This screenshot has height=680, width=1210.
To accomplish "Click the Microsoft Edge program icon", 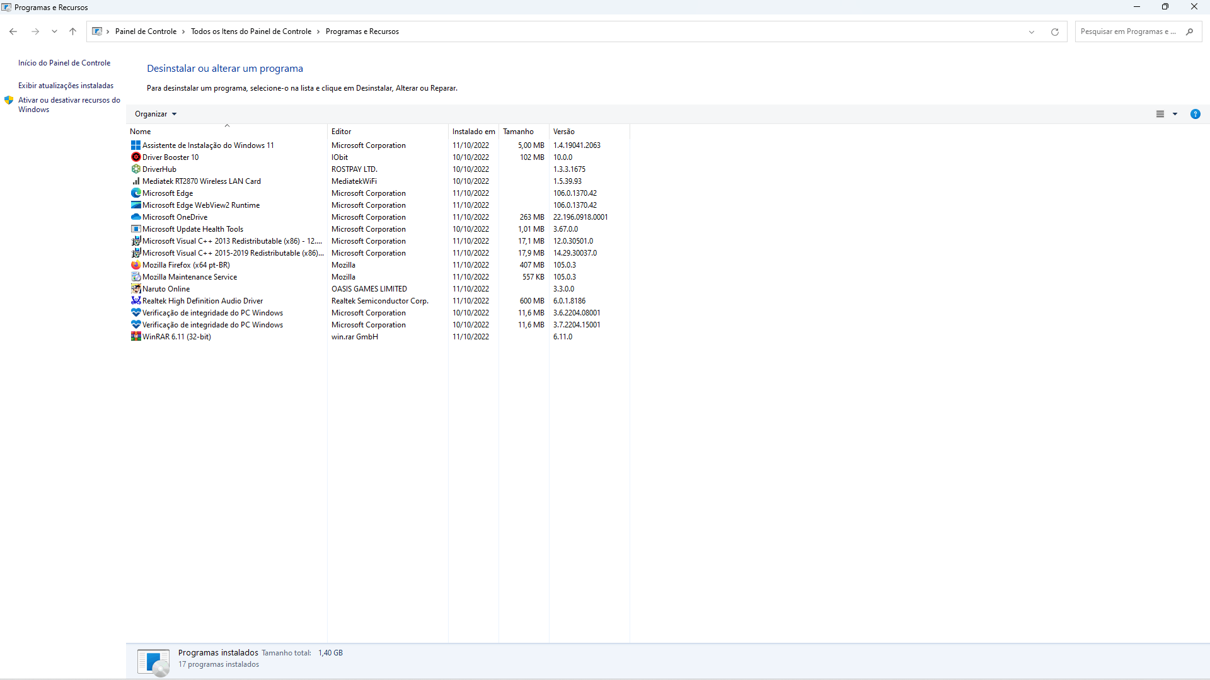I will click(x=135, y=193).
